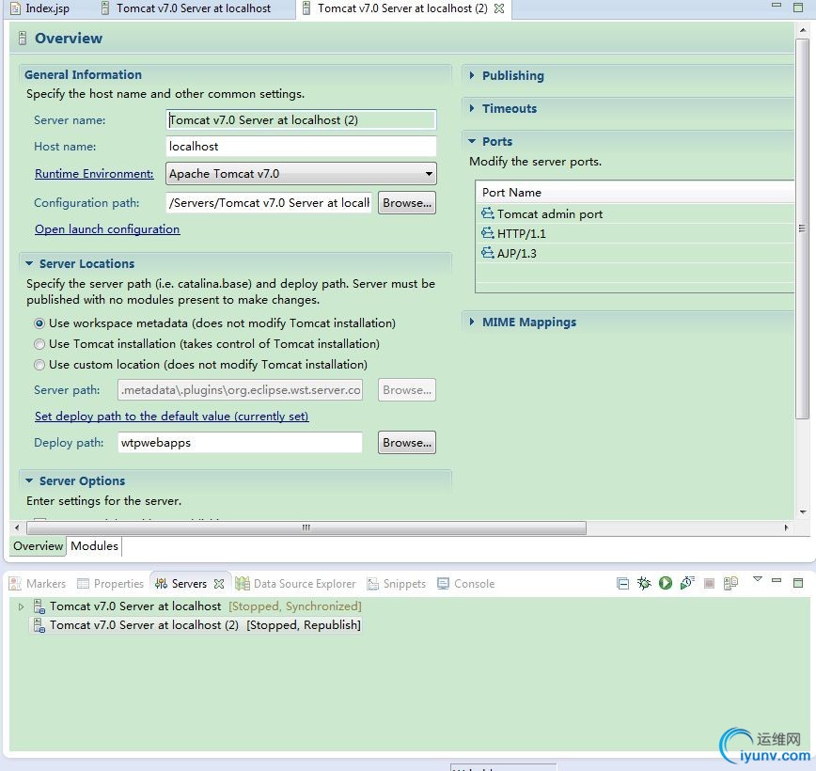Screen dimensions: 816x771
Task: Click the HTTP/1.1 port icon
Action: tap(488, 233)
